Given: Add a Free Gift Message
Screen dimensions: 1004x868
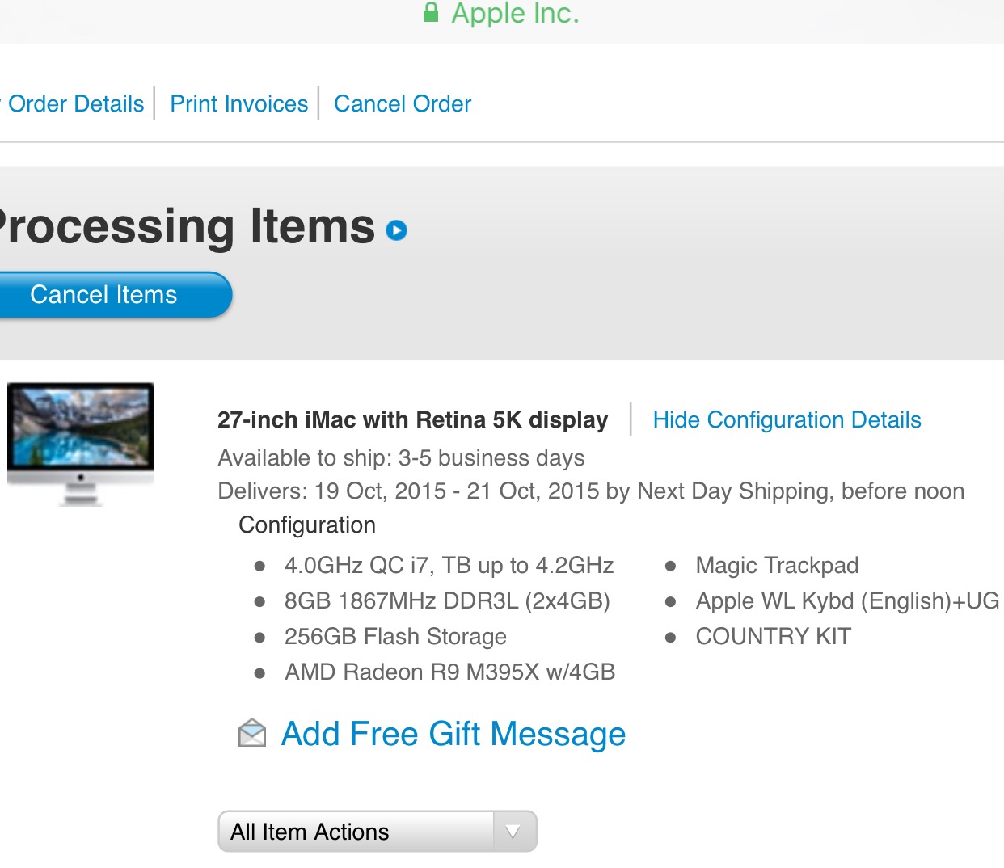Looking at the screenshot, I should [453, 734].
